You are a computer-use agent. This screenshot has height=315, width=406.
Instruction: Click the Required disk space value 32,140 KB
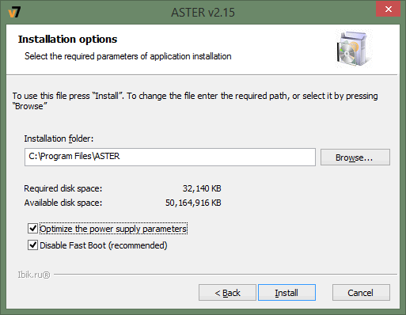(202, 188)
